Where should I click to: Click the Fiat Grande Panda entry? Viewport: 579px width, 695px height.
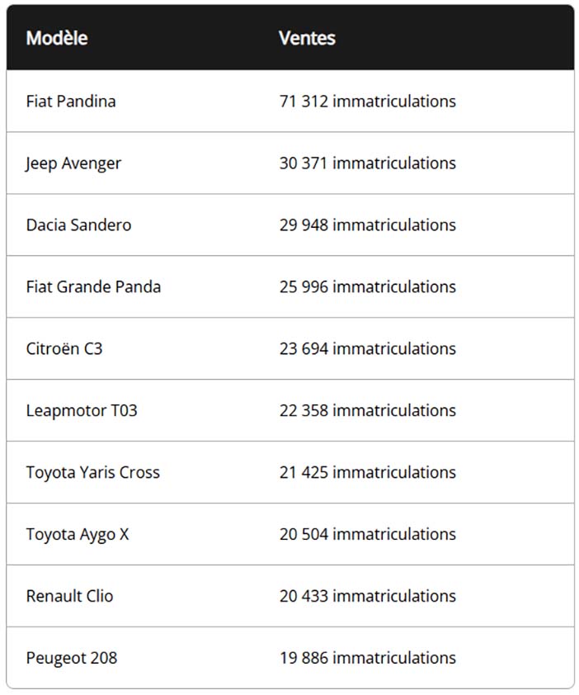click(x=93, y=286)
